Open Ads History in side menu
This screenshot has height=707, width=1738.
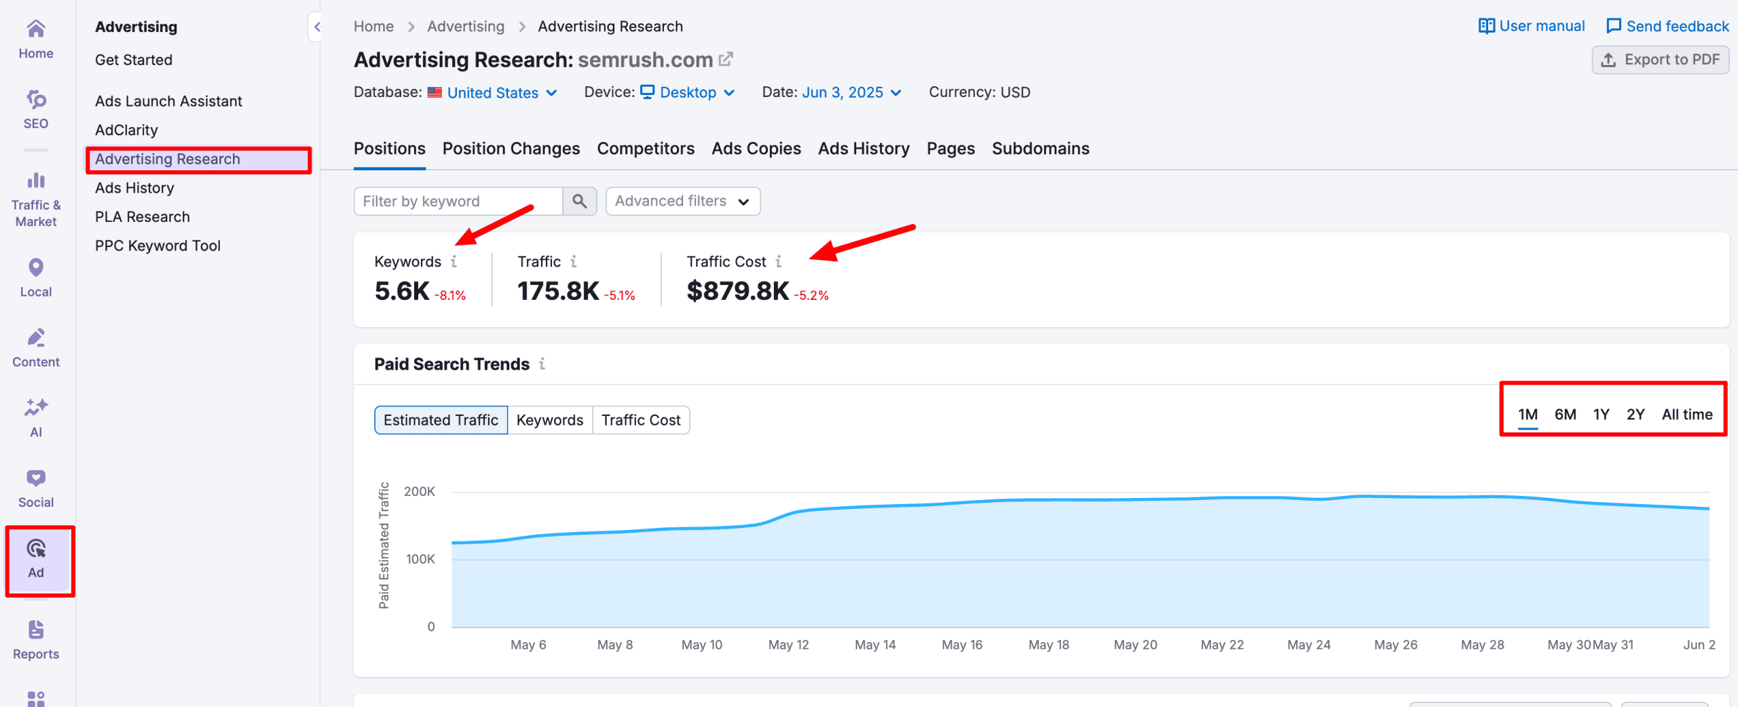tap(134, 188)
